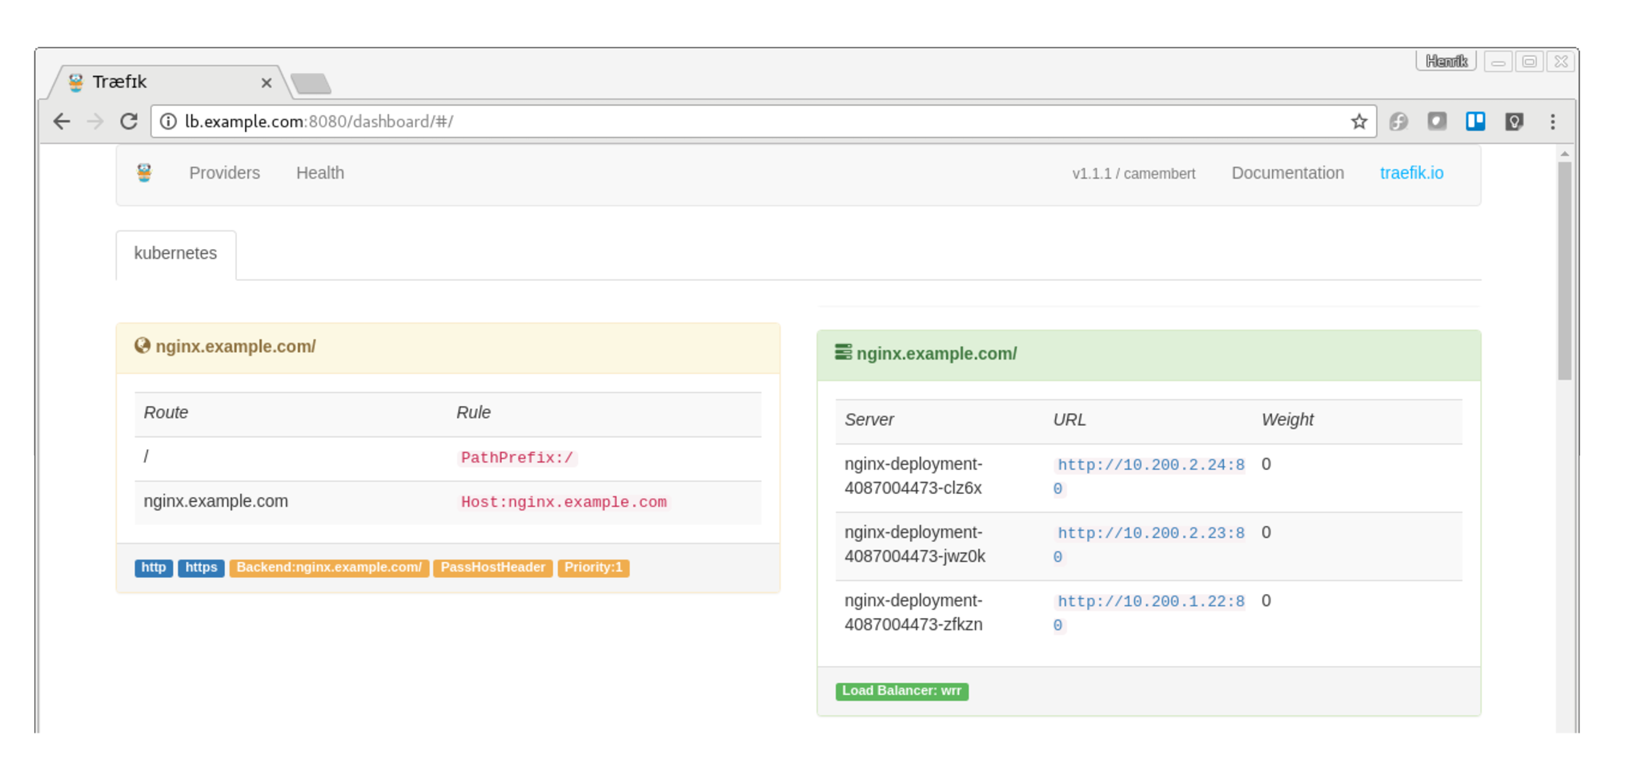Click the Traefik gopher logo in navbar
The height and width of the screenshot is (783, 1625).
click(x=144, y=173)
